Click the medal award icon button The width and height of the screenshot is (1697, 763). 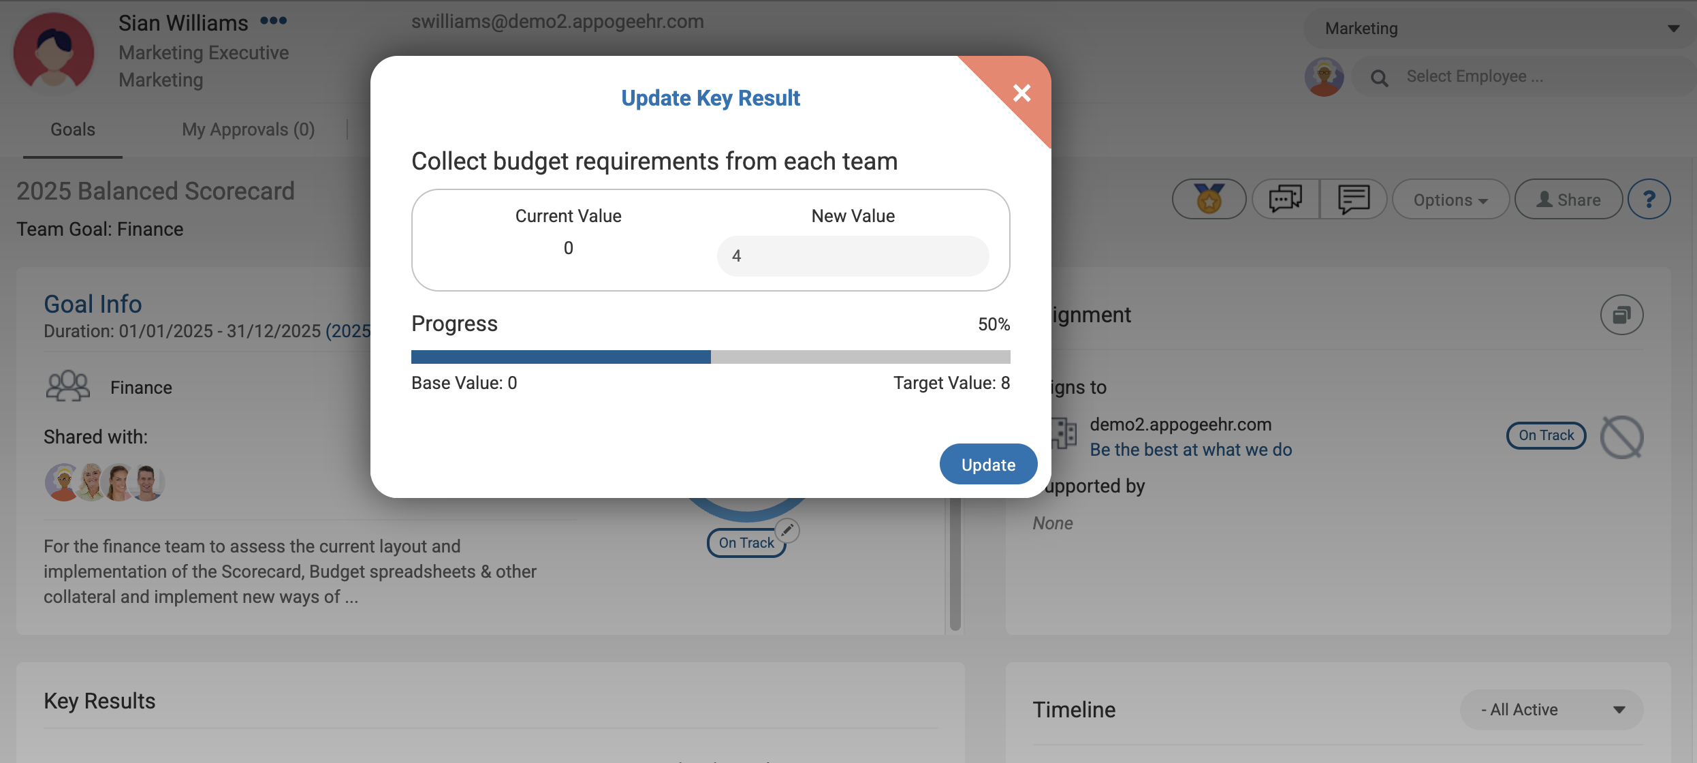[x=1209, y=200]
